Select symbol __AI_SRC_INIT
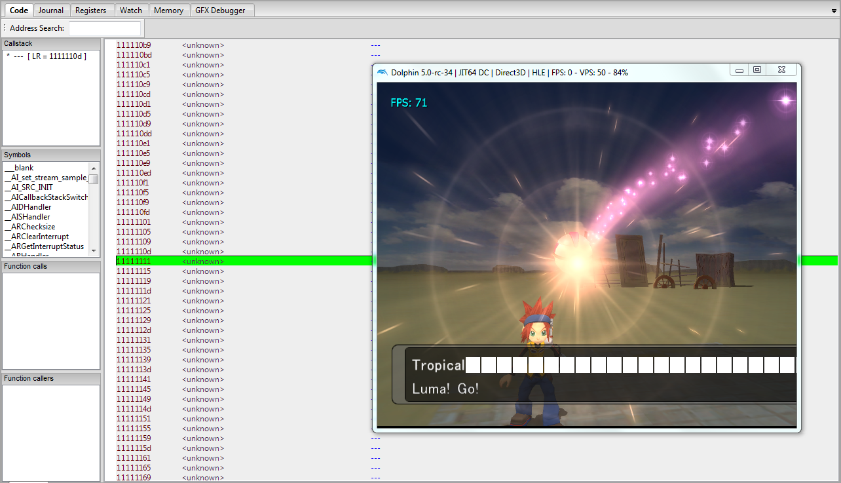This screenshot has width=841, height=483. 28,187
